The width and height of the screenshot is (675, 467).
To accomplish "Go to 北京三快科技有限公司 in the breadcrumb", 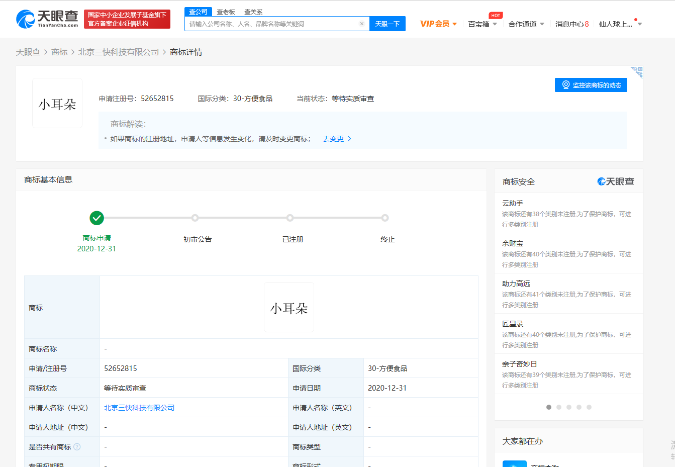I will tap(119, 52).
